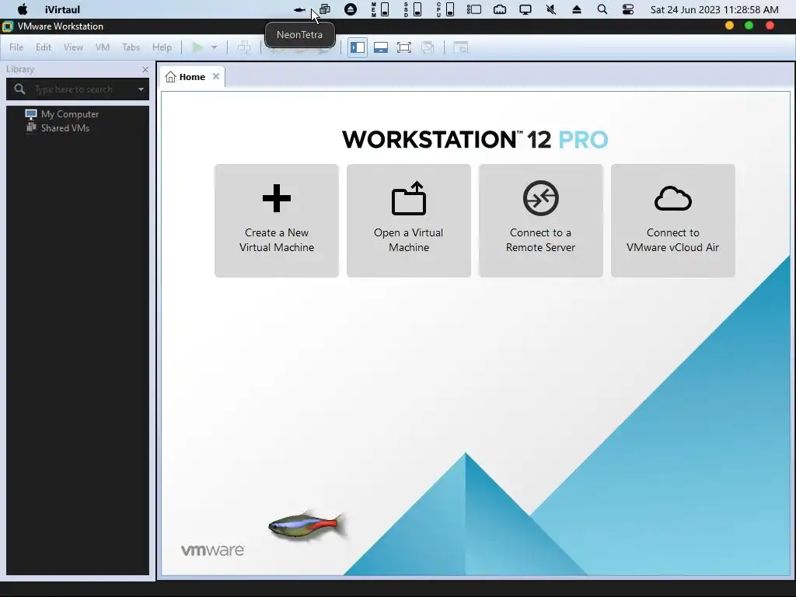The height and width of the screenshot is (597, 796).
Task: Open the VM menu
Action: pos(103,47)
